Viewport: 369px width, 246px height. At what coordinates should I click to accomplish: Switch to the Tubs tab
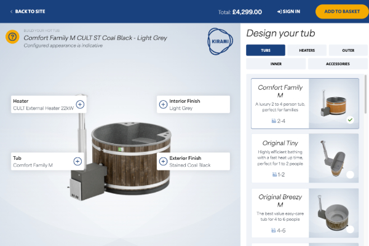[266, 50]
